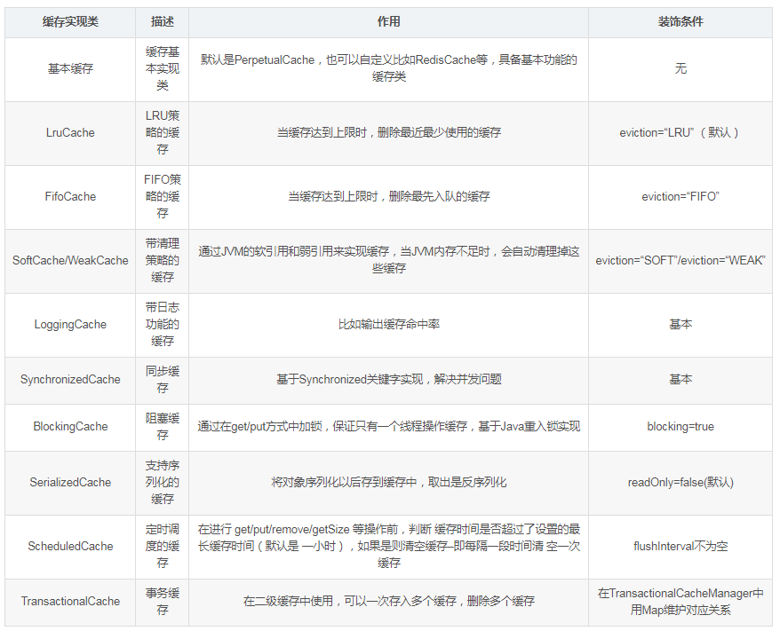Click the 缓存实现类 column header

(x=70, y=22)
